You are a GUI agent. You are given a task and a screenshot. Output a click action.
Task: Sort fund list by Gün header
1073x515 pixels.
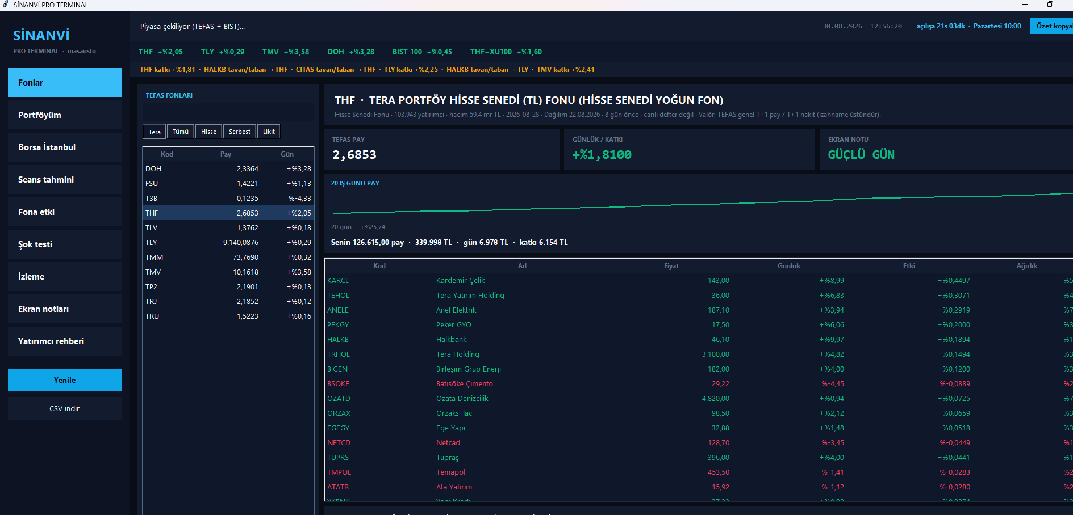coord(287,154)
